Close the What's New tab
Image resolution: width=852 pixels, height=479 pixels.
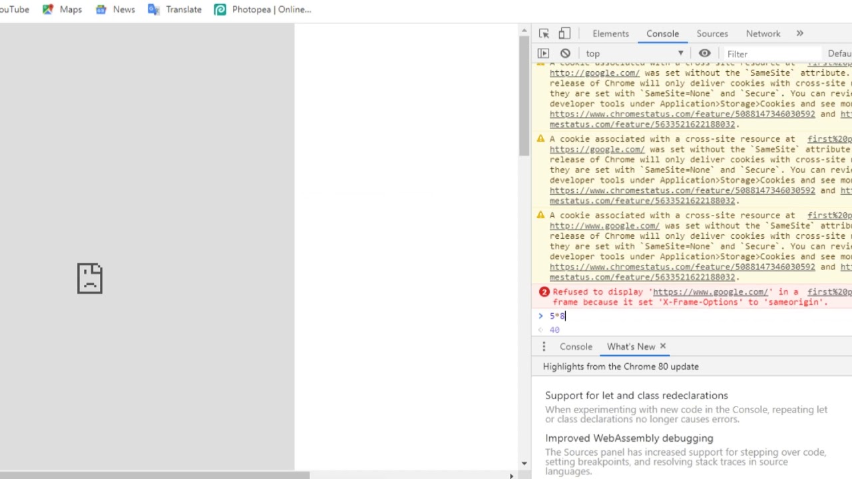pos(662,347)
